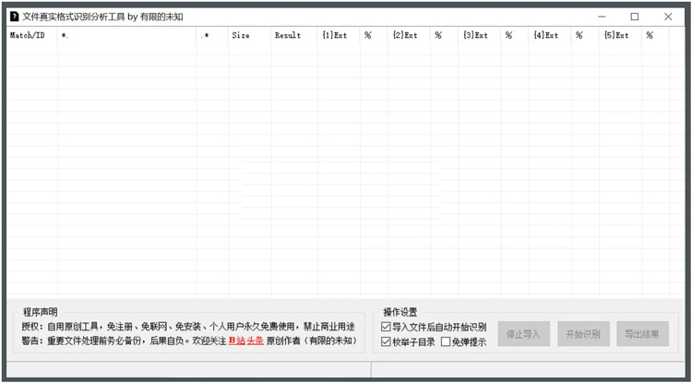Click the 开始识别 button
The height and width of the screenshot is (383, 692).
coord(583,334)
